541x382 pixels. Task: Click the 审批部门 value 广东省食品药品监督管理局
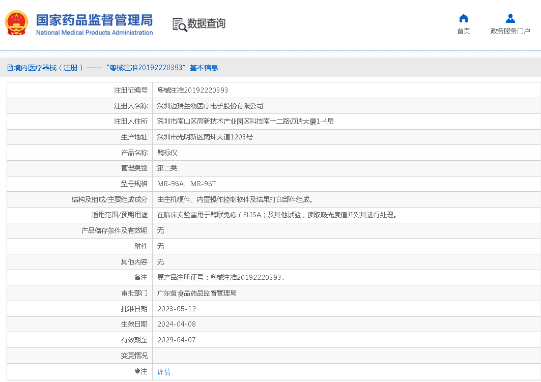pos(202,293)
